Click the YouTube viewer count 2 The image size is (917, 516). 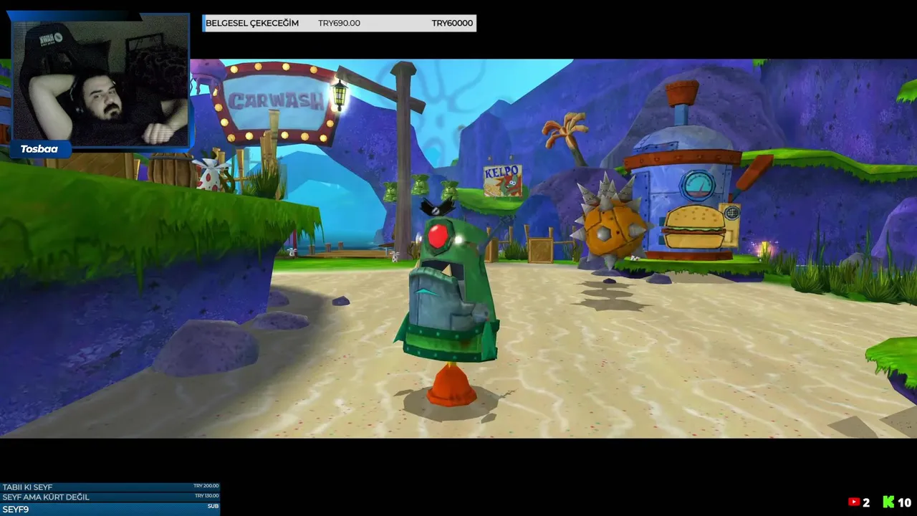point(866,502)
